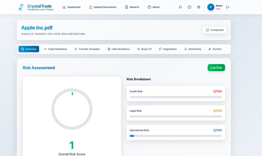The height and width of the screenshot is (156, 262).
Task: Click the help question mark icon
Action: (190, 7)
